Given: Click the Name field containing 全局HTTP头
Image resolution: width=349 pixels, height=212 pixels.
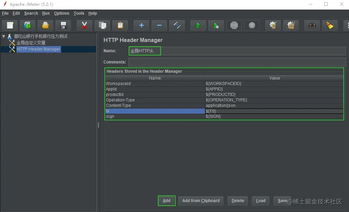Looking at the screenshot, I should coord(237,51).
